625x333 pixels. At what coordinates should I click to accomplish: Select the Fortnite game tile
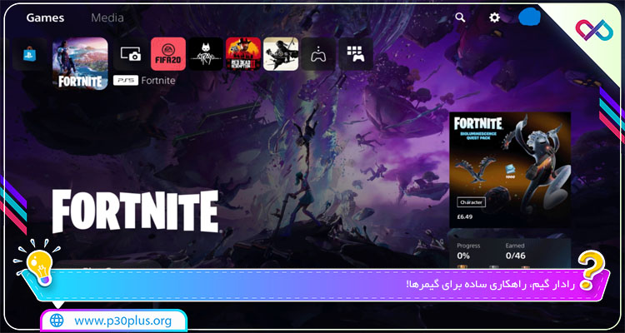click(x=80, y=63)
